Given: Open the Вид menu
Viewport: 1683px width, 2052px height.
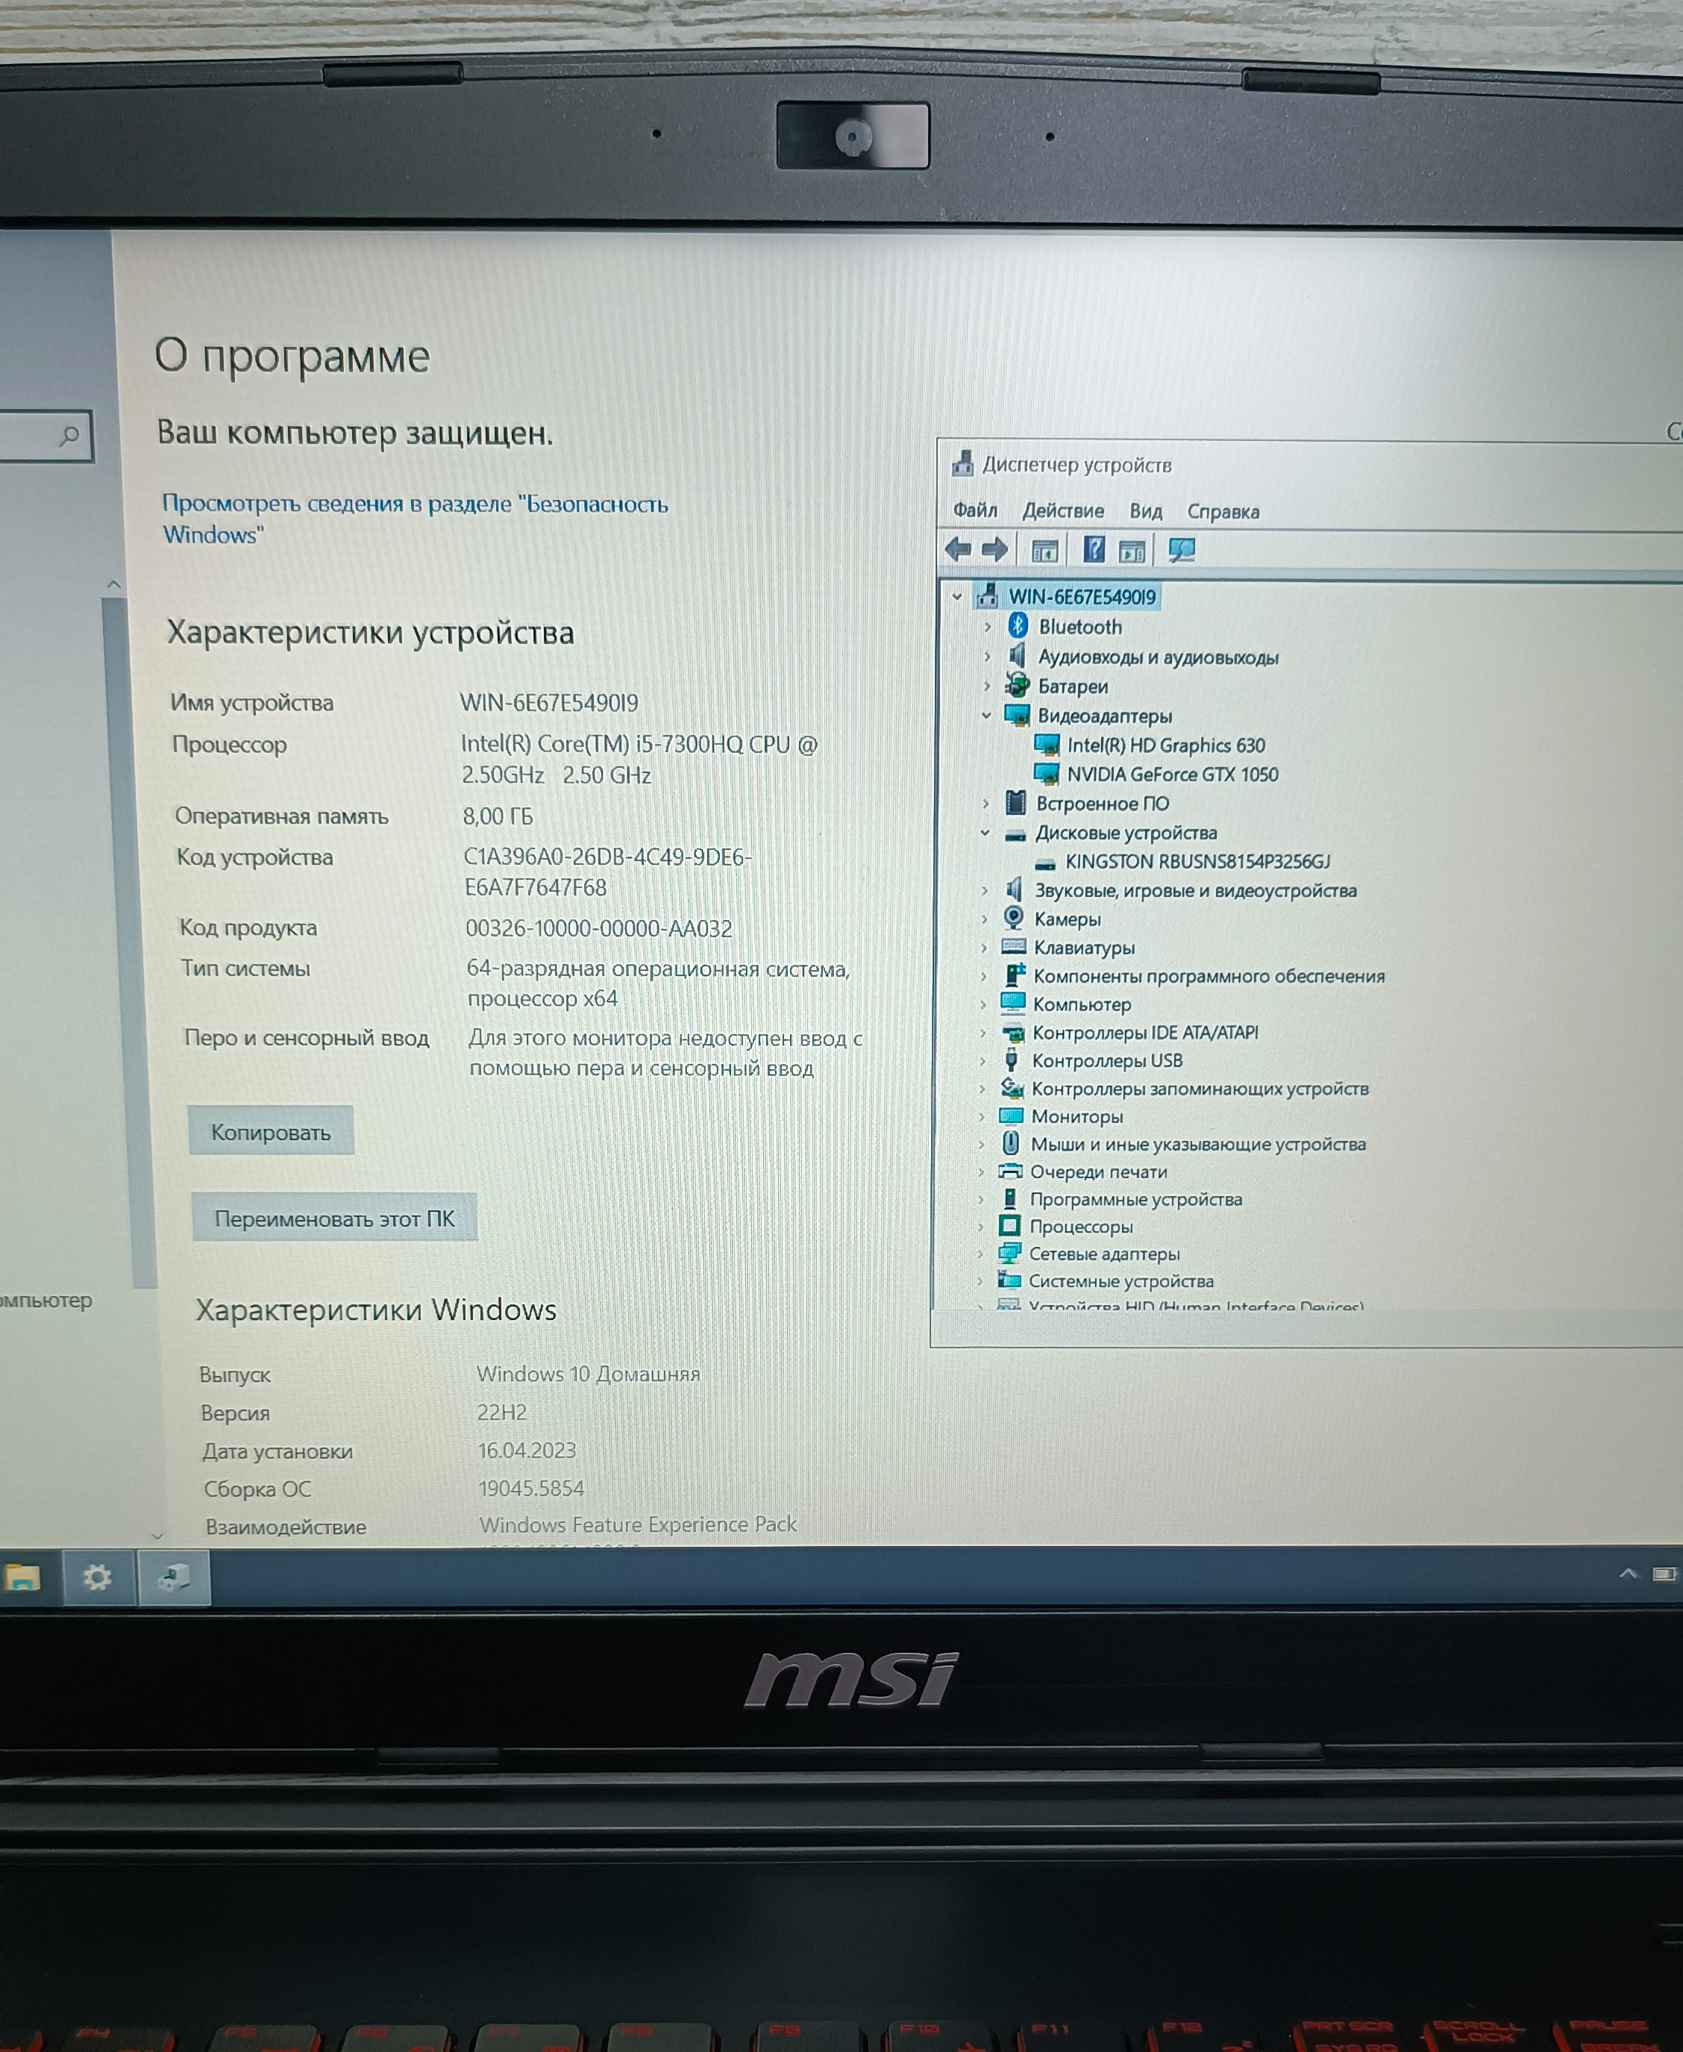Looking at the screenshot, I should coord(1145,511).
